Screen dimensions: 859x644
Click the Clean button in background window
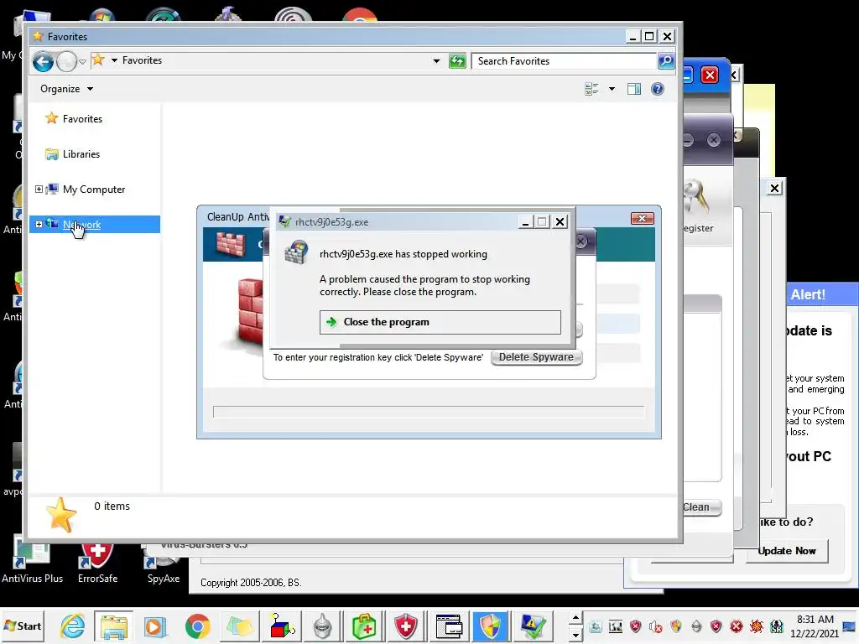pyautogui.click(x=700, y=507)
